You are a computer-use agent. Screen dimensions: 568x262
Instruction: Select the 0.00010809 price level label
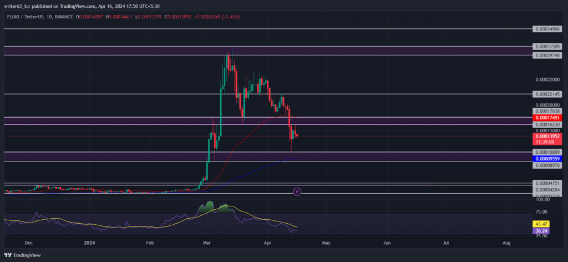tap(547, 152)
